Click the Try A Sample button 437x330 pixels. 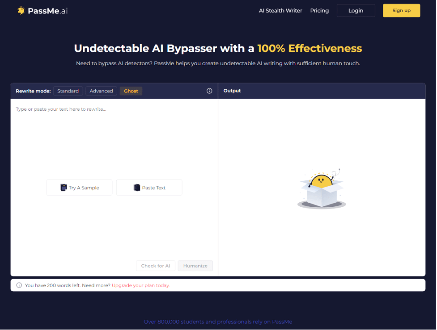(79, 187)
